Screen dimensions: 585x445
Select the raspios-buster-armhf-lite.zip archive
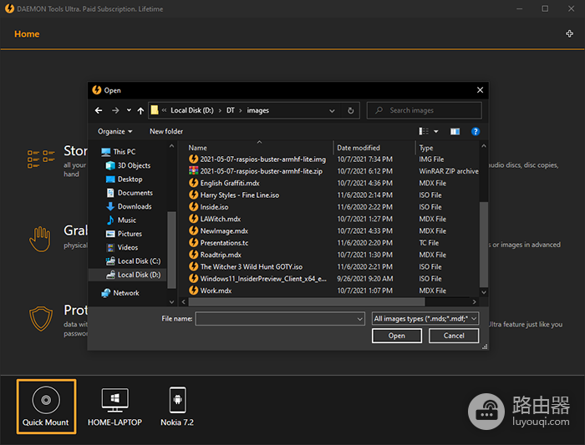coord(256,171)
